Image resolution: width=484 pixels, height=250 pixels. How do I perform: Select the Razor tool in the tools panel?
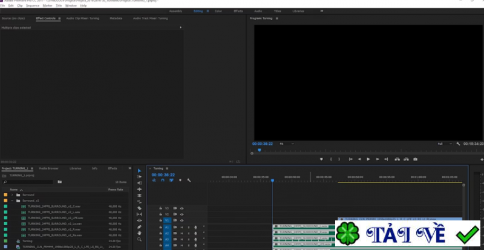tap(139, 208)
